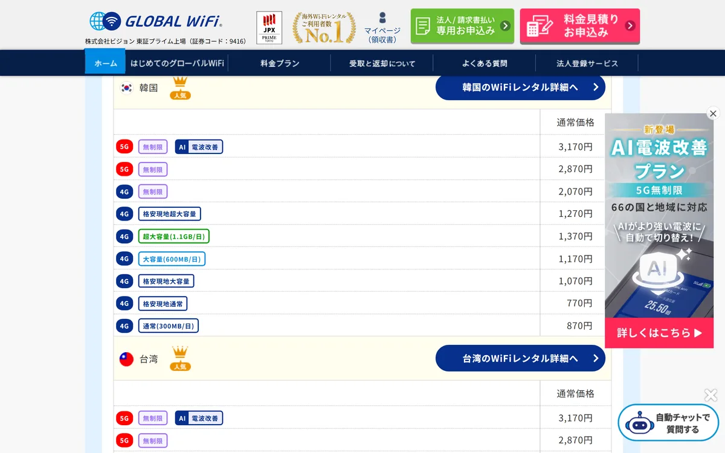Open 自動チャットで質問する chat button

click(668, 423)
